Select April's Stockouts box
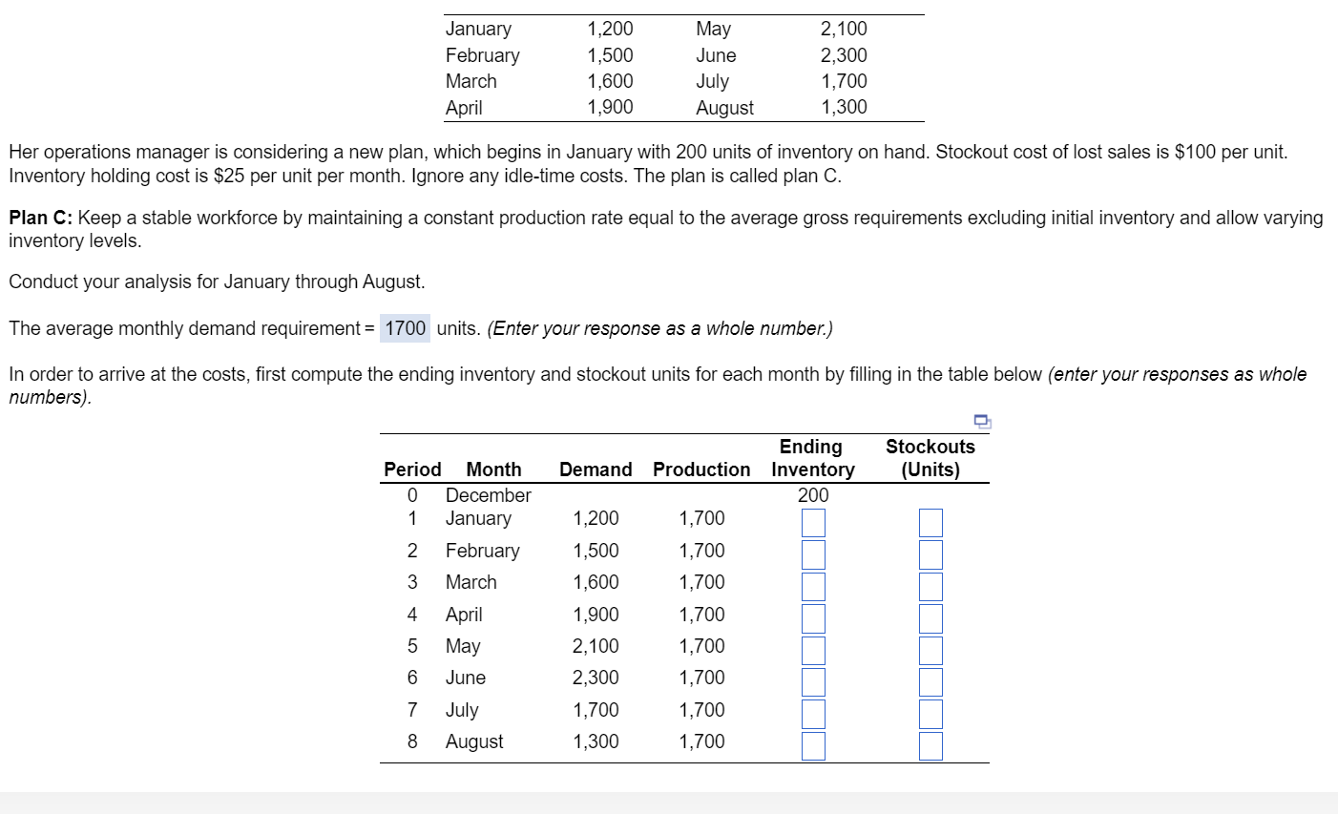The width and height of the screenshot is (1338, 814). click(x=930, y=617)
